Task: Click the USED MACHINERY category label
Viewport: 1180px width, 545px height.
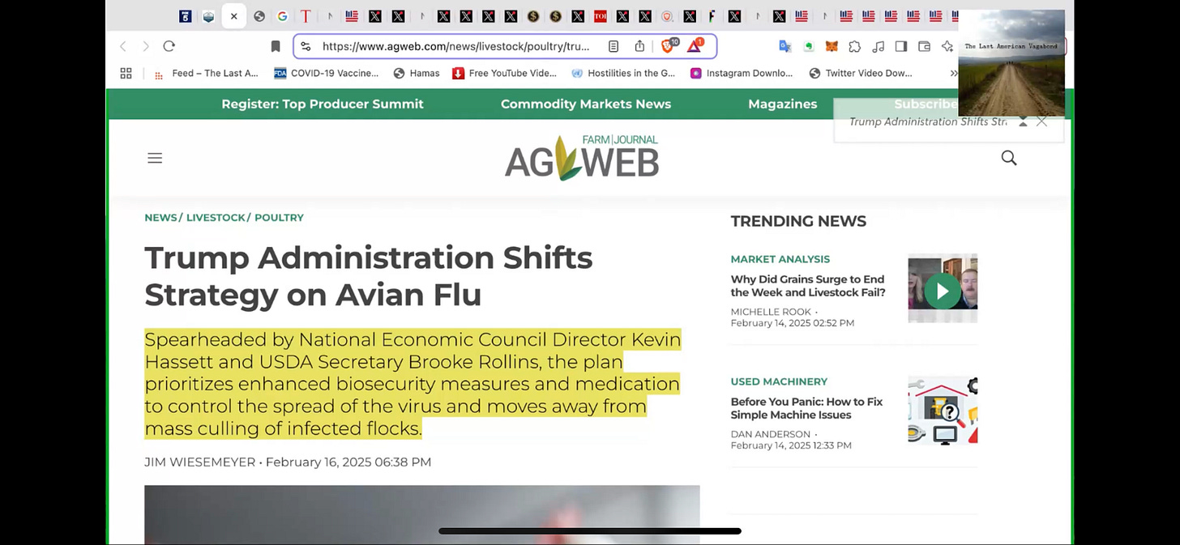Action: 779,381
